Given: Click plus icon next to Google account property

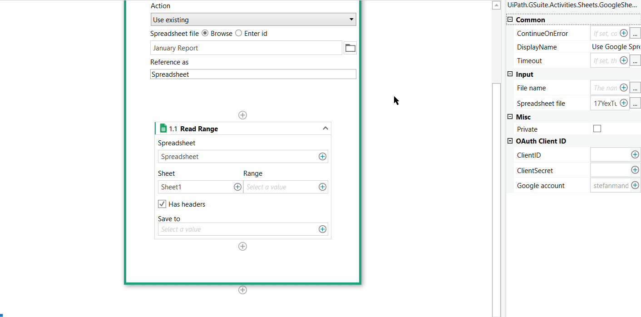Looking at the screenshot, I should (635, 185).
